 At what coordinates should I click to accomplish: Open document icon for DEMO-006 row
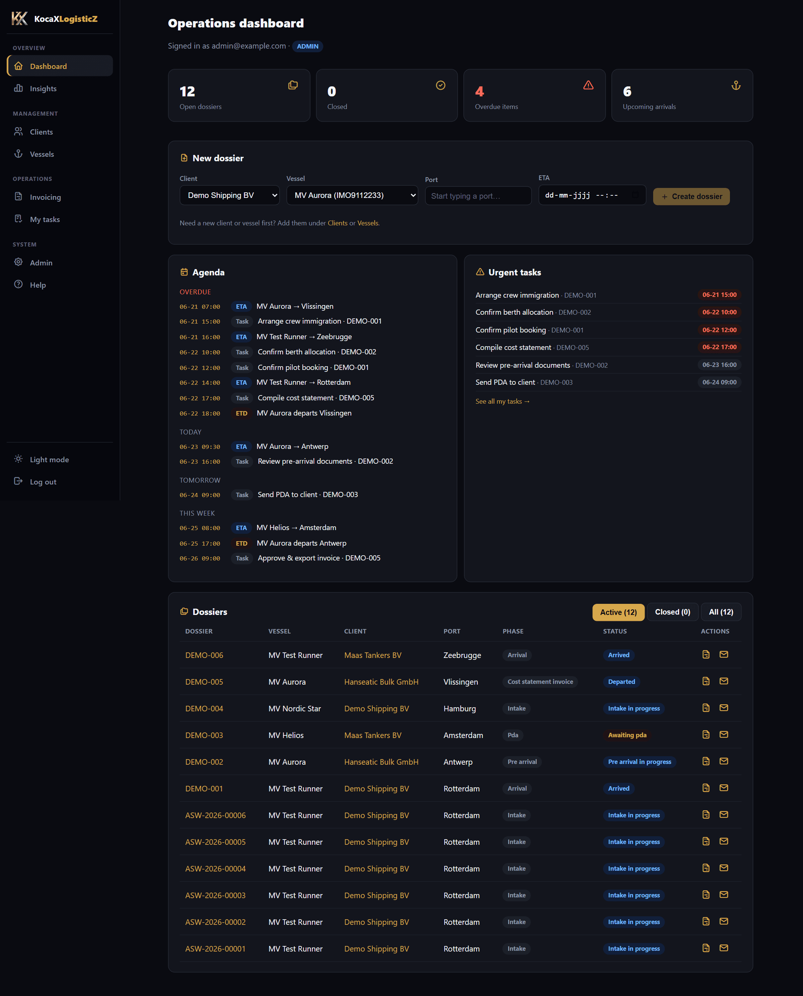706,655
